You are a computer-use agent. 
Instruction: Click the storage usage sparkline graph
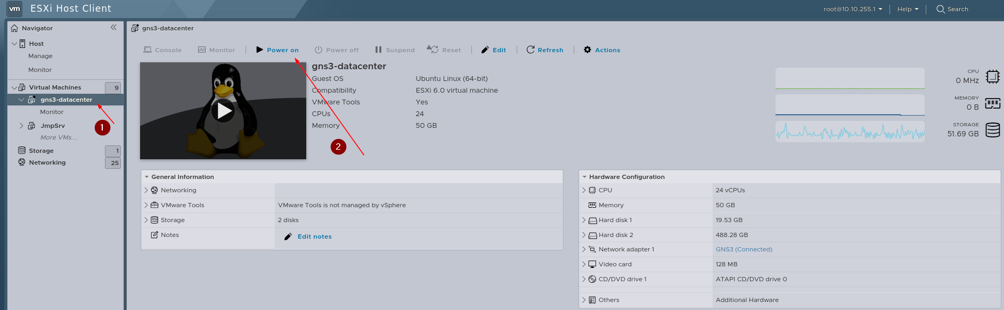pyautogui.click(x=850, y=131)
